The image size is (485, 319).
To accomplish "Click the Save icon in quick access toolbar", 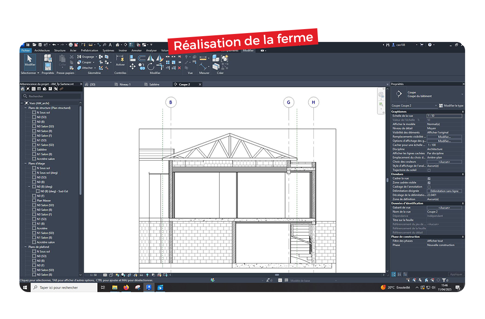I will (x=40, y=45).
